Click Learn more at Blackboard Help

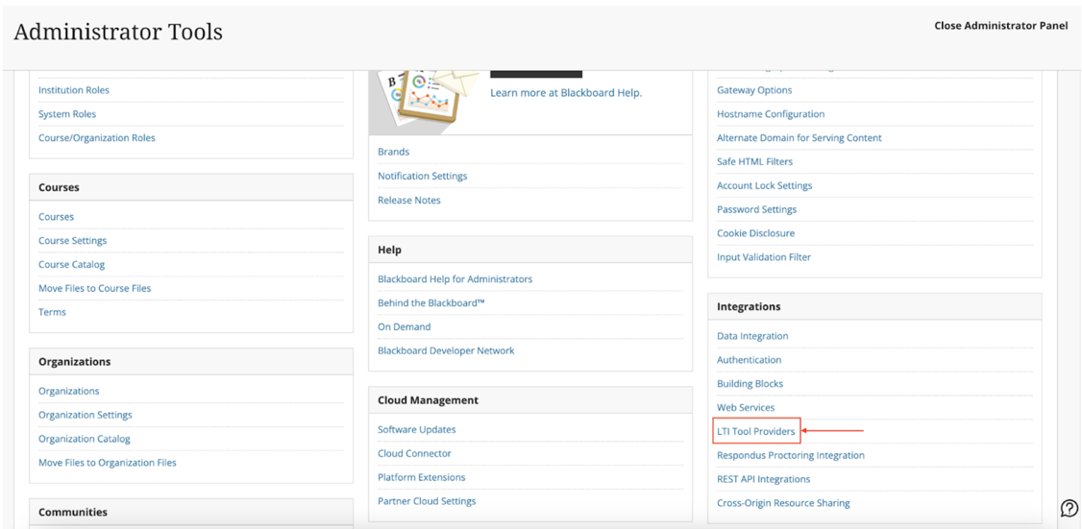pyautogui.click(x=565, y=93)
